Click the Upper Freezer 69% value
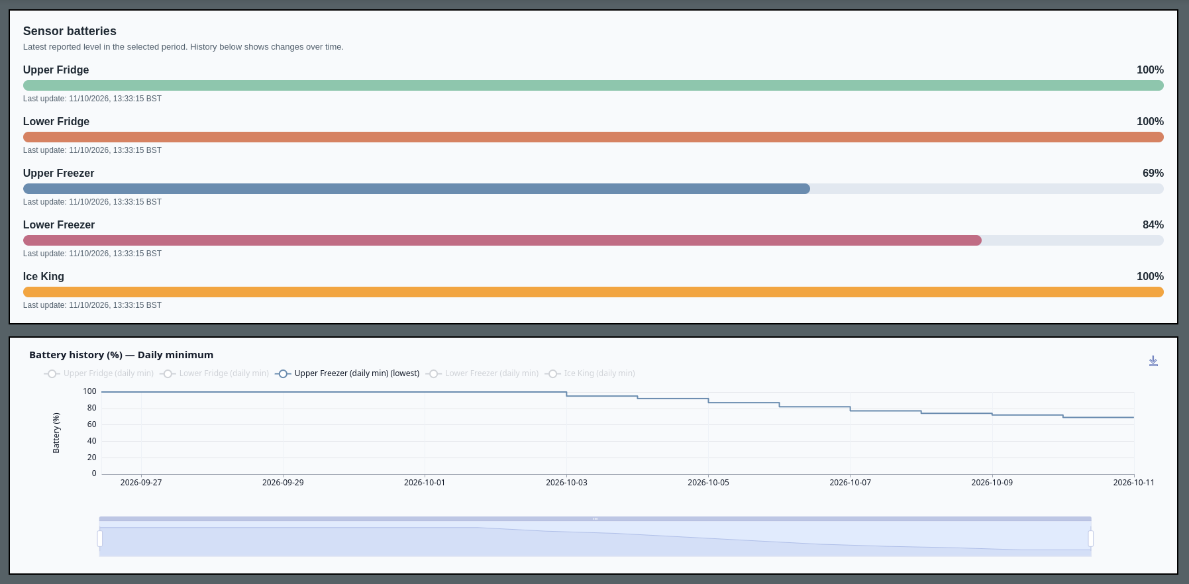This screenshot has width=1189, height=584. (x=1153, y=173)
